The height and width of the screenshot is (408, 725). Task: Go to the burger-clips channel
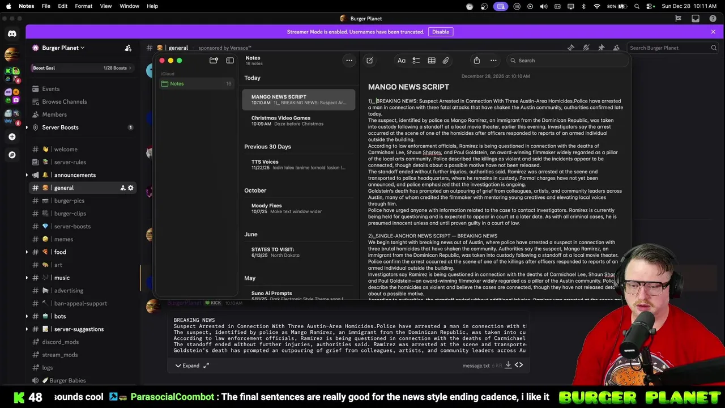point(82,214)
